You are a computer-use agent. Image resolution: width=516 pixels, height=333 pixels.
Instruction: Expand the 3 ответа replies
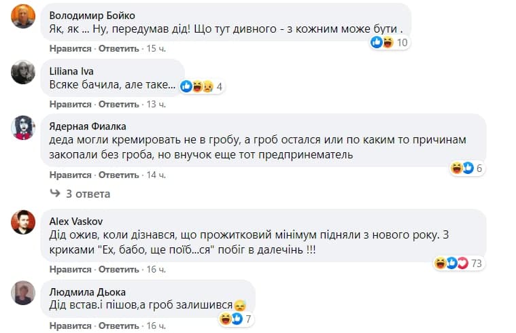[87, 194]
